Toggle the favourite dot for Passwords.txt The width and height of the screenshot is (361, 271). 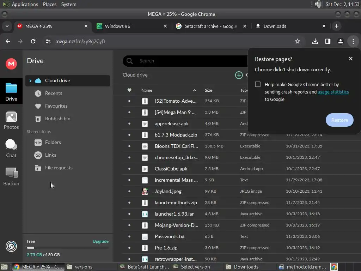129,236
